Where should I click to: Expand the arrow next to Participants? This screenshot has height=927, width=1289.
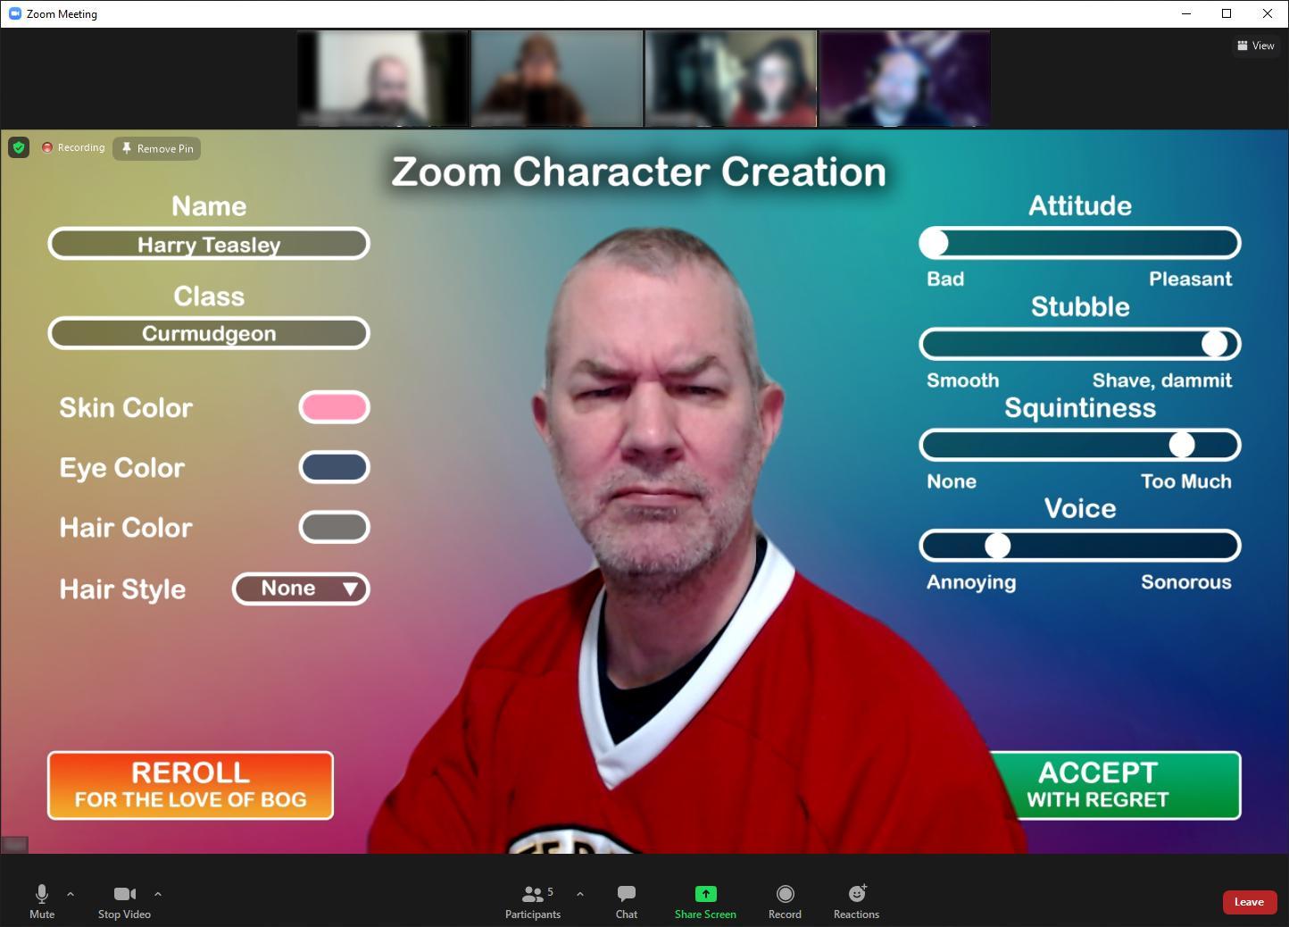(580, 893)
